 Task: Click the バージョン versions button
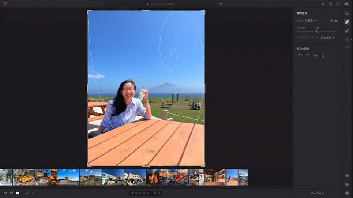click(x=317, y=193)
